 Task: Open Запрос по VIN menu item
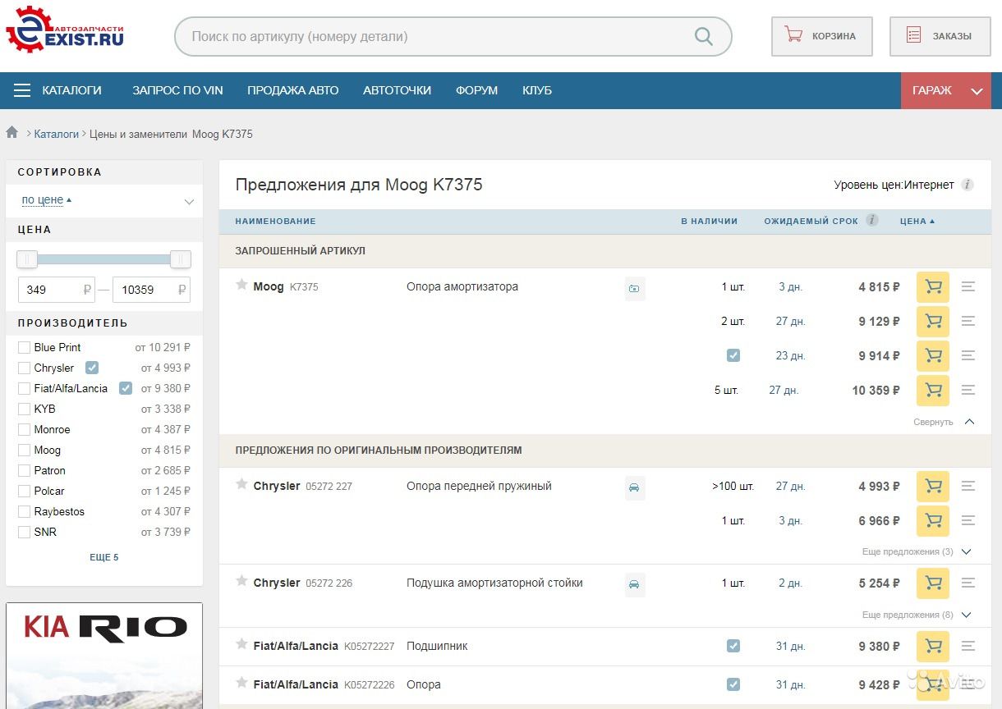point(177,90)
